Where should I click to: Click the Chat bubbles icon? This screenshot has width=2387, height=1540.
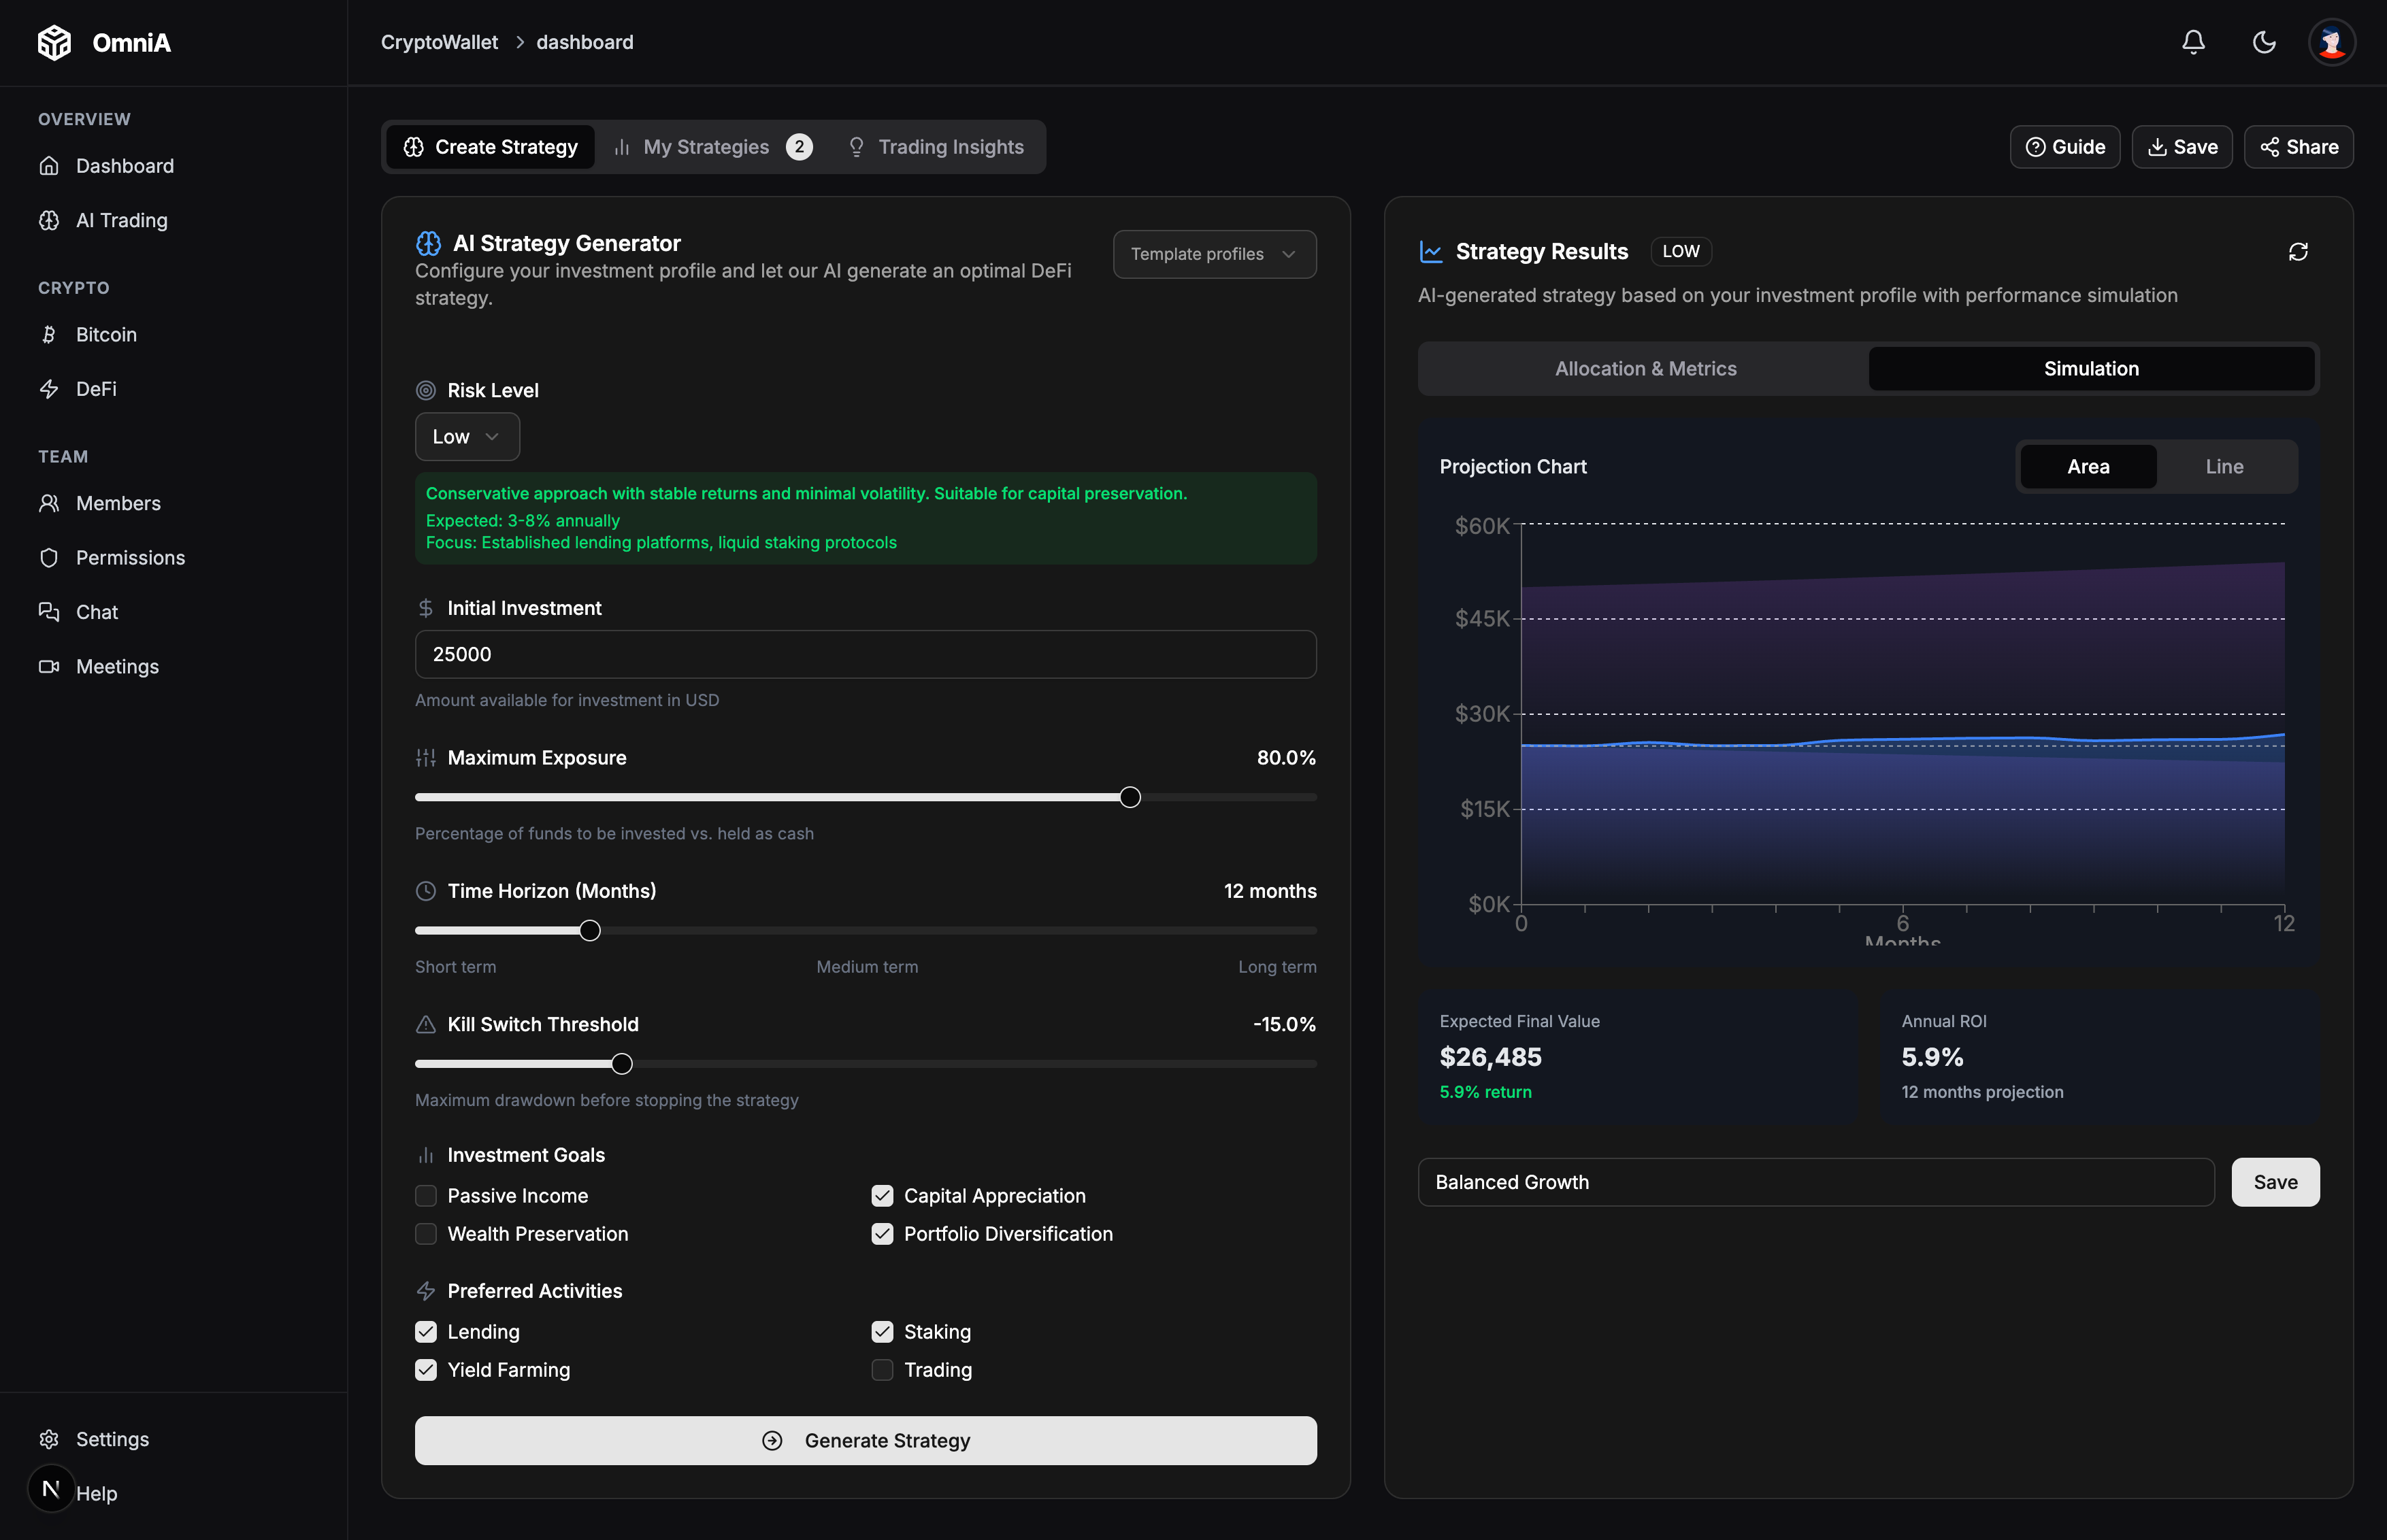click(49, 612)
